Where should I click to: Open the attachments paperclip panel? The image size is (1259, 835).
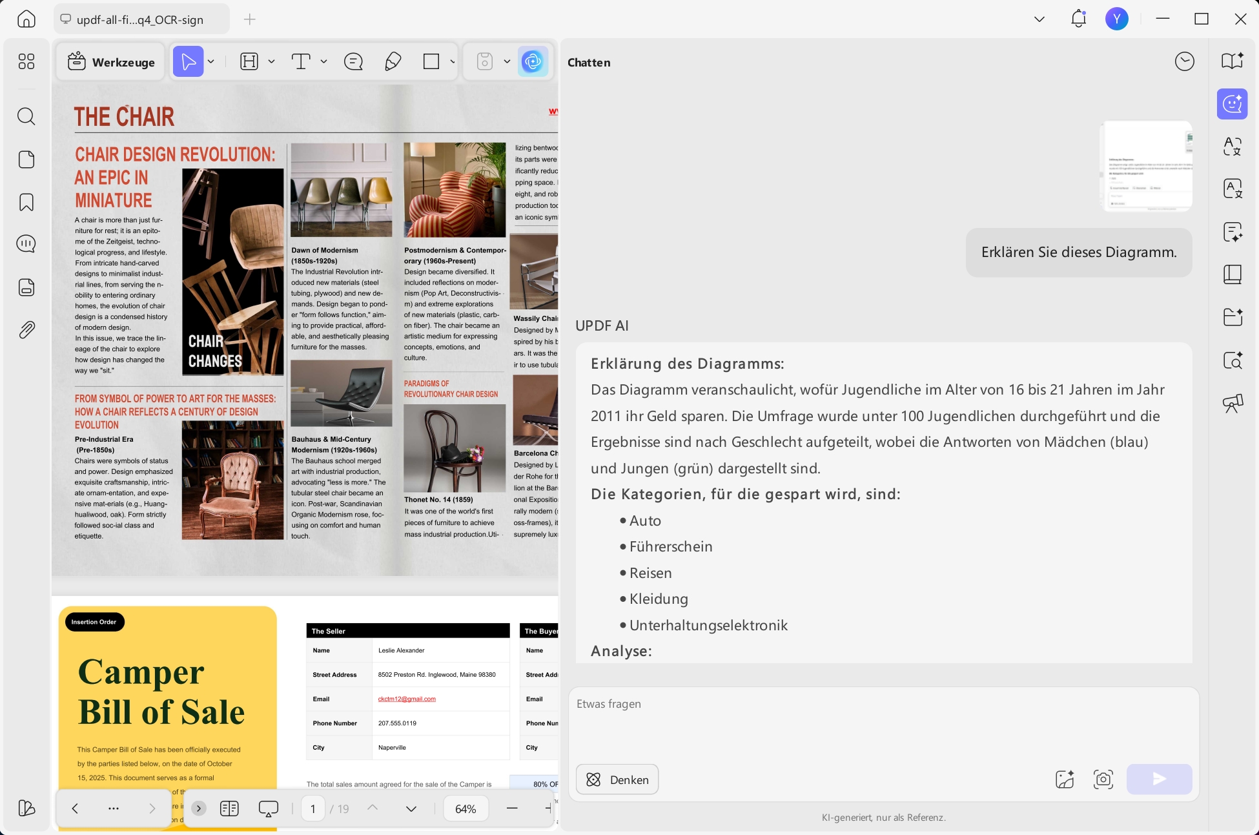click(26, 330)
